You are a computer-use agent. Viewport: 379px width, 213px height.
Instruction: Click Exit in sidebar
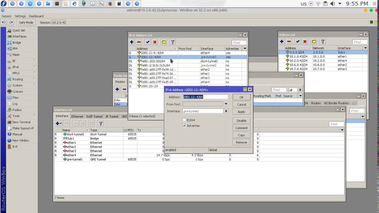click(x=15, y=146)
